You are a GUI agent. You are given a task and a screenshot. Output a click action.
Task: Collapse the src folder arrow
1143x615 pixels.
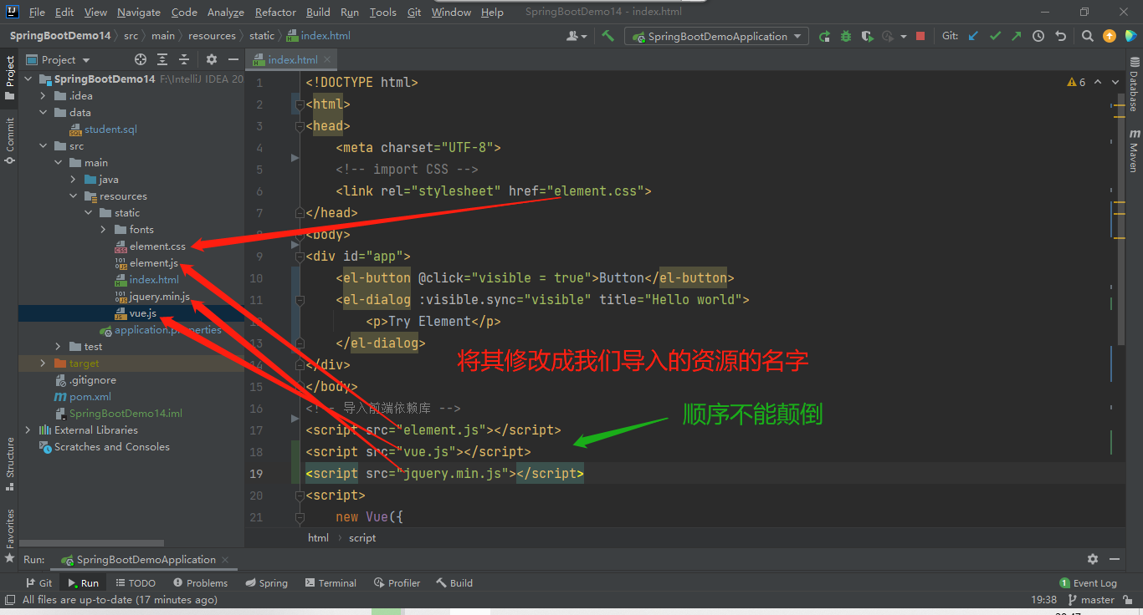tap(44, 146)
